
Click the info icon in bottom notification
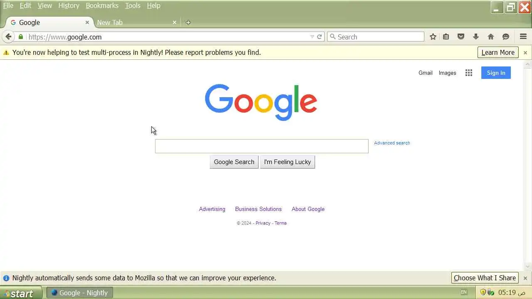pyautogui.click(x=6, y=278)
